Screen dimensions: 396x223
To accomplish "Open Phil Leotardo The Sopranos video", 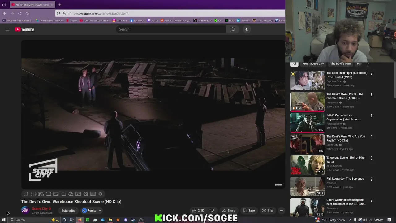I will (x=345, y=179).
